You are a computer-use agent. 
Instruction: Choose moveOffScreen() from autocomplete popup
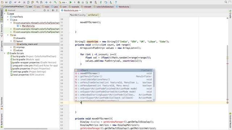pos(113,73)
